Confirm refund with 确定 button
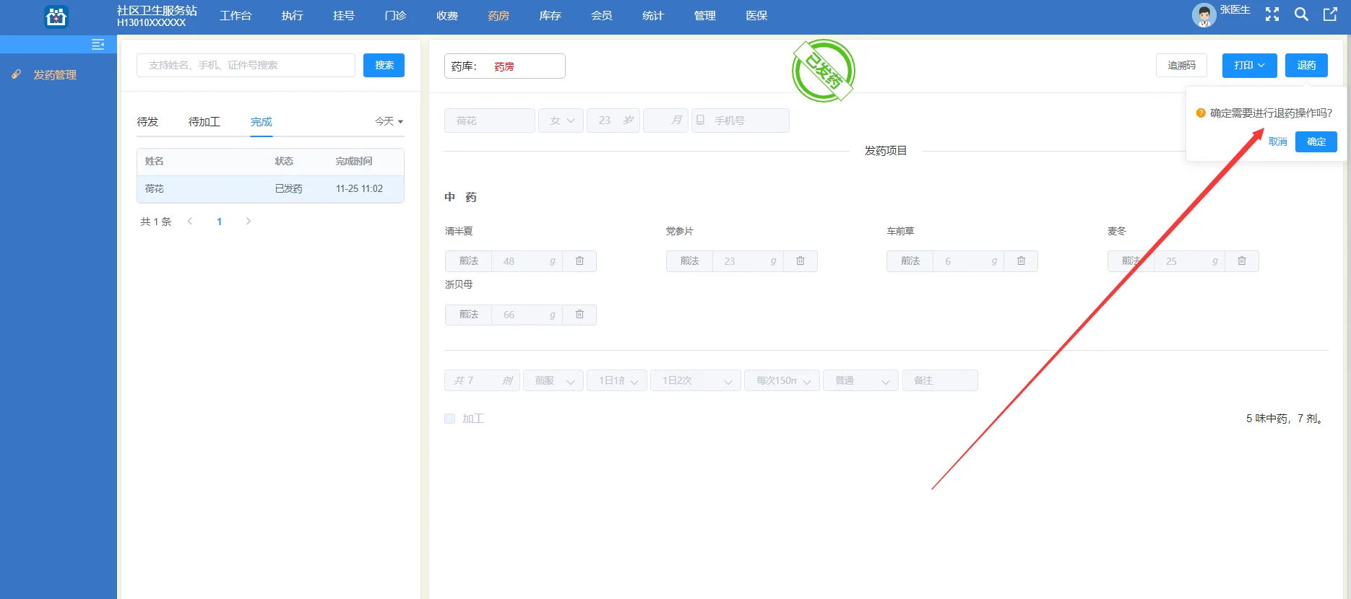1351x599 pixels. pyautogui.click(x=1316, y=141)
